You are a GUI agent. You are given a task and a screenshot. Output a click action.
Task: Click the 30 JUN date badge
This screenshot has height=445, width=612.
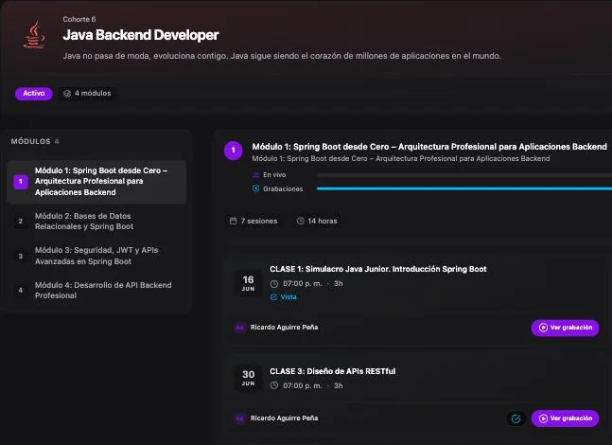[248, 378]
